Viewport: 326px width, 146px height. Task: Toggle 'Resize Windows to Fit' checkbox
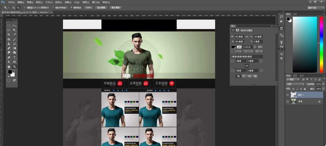(x=25, y=7)
